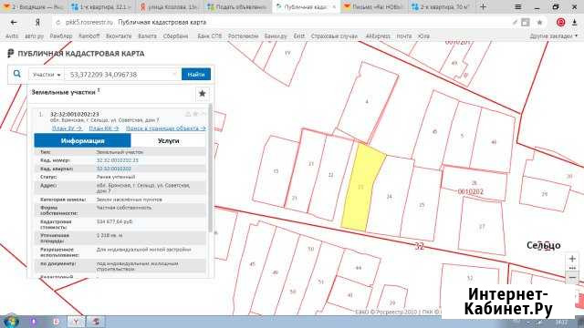This screenshot has width=584, height=328.
Task: Expand Другие закладки bookmarks dropdown
Action: pos(554,36)
